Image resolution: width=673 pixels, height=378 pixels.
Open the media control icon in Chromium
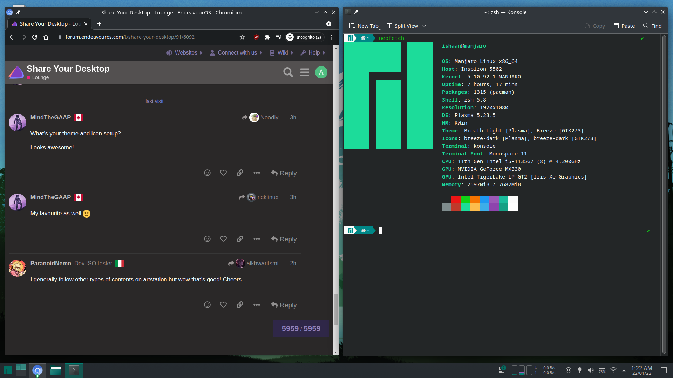[x=279, y=37]
